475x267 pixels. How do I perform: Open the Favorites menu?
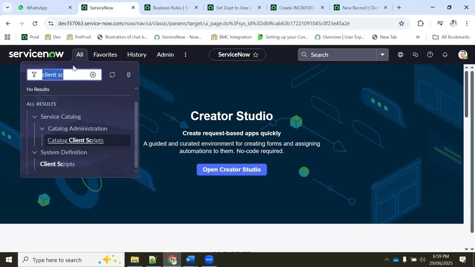click(x=105, y=55)
